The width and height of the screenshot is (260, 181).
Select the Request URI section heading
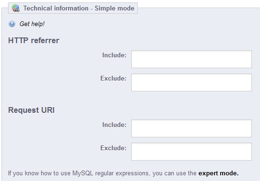pos(31,110)
